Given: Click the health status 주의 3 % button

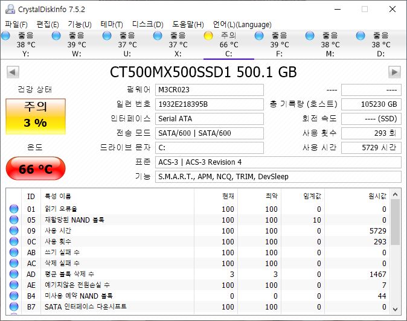Looking at the screenshot, I should pos(36,116).
